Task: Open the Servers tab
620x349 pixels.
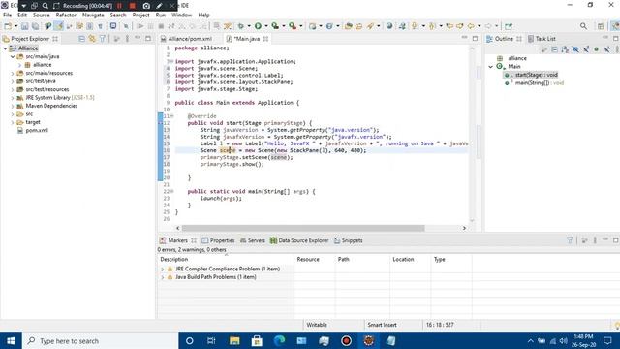Action: point(253,240)
